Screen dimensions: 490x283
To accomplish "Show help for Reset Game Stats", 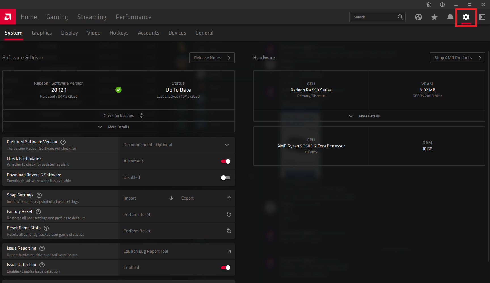I will point(47,228).
